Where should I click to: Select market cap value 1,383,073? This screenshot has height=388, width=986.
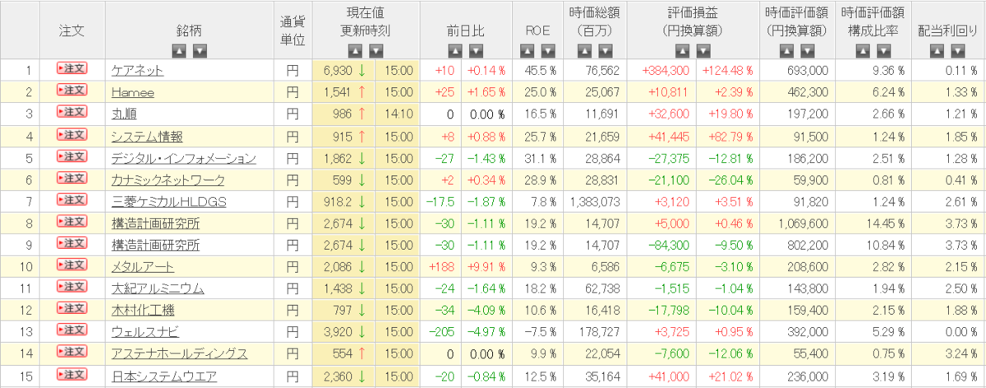click(593, 201)
